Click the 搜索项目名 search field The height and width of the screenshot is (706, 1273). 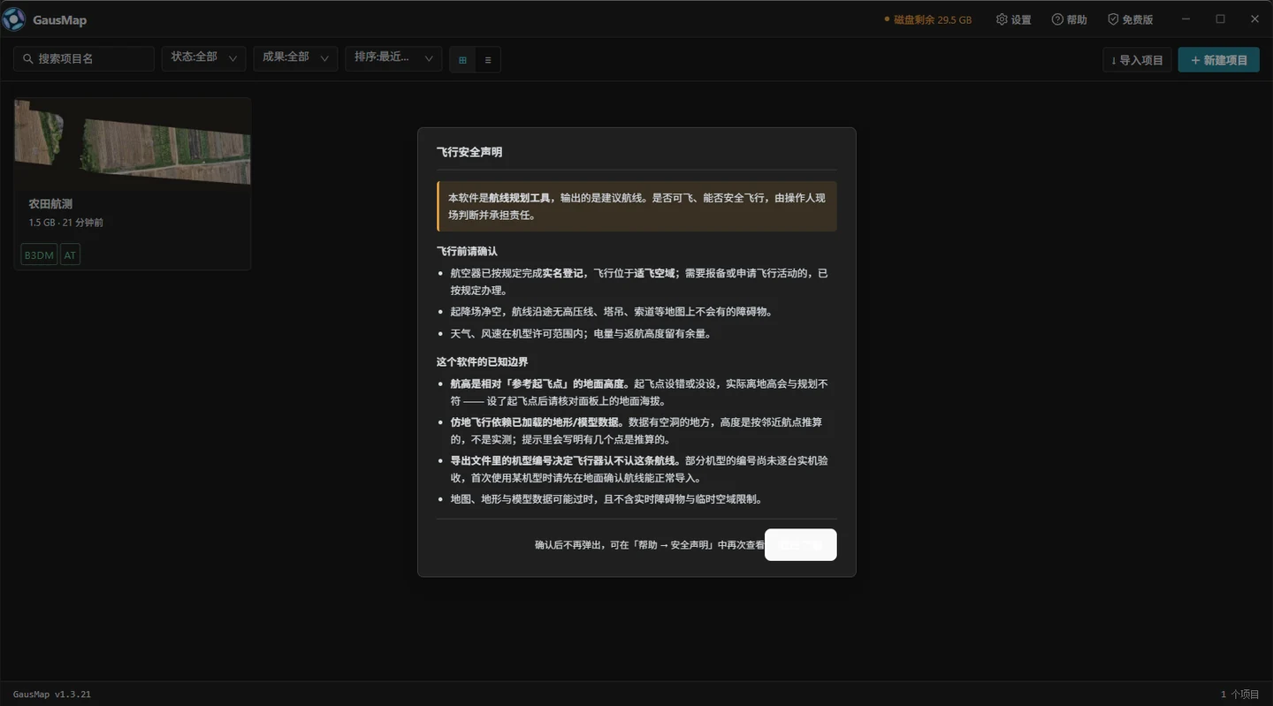click(x=84, y=58)
